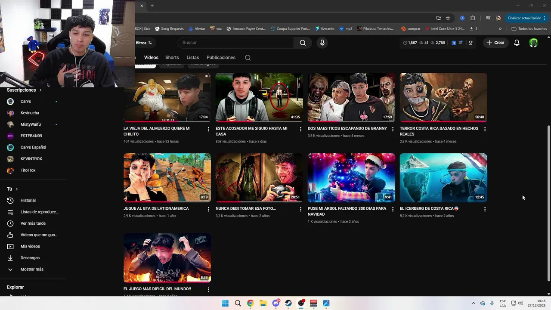551x310 pixels.
Task: Open the green account avatar menu
Action: tap(533, 43)
